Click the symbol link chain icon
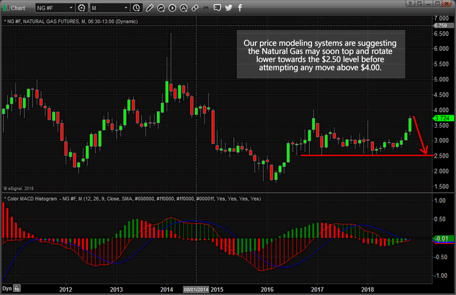The image size is (456, 295). (195, 8)
